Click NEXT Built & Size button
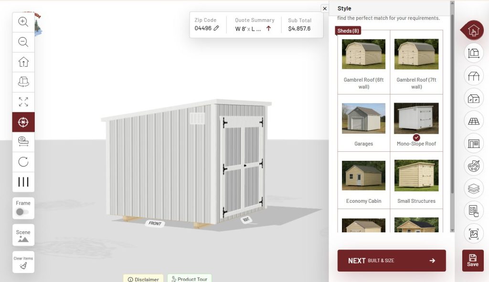The height and width of the screenshot is (282, 489). click(x=392, y=261)
